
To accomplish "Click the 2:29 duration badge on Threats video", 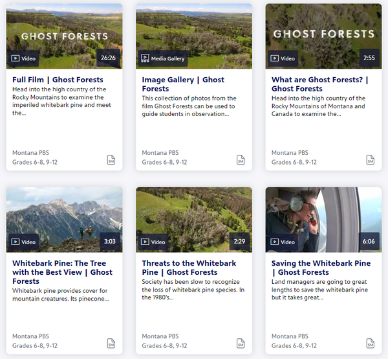I will [x=238, y=242].
